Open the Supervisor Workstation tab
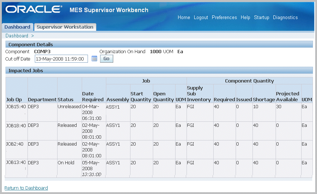The image size is (317, 194). pyautogui.click(x=65, y=27)
